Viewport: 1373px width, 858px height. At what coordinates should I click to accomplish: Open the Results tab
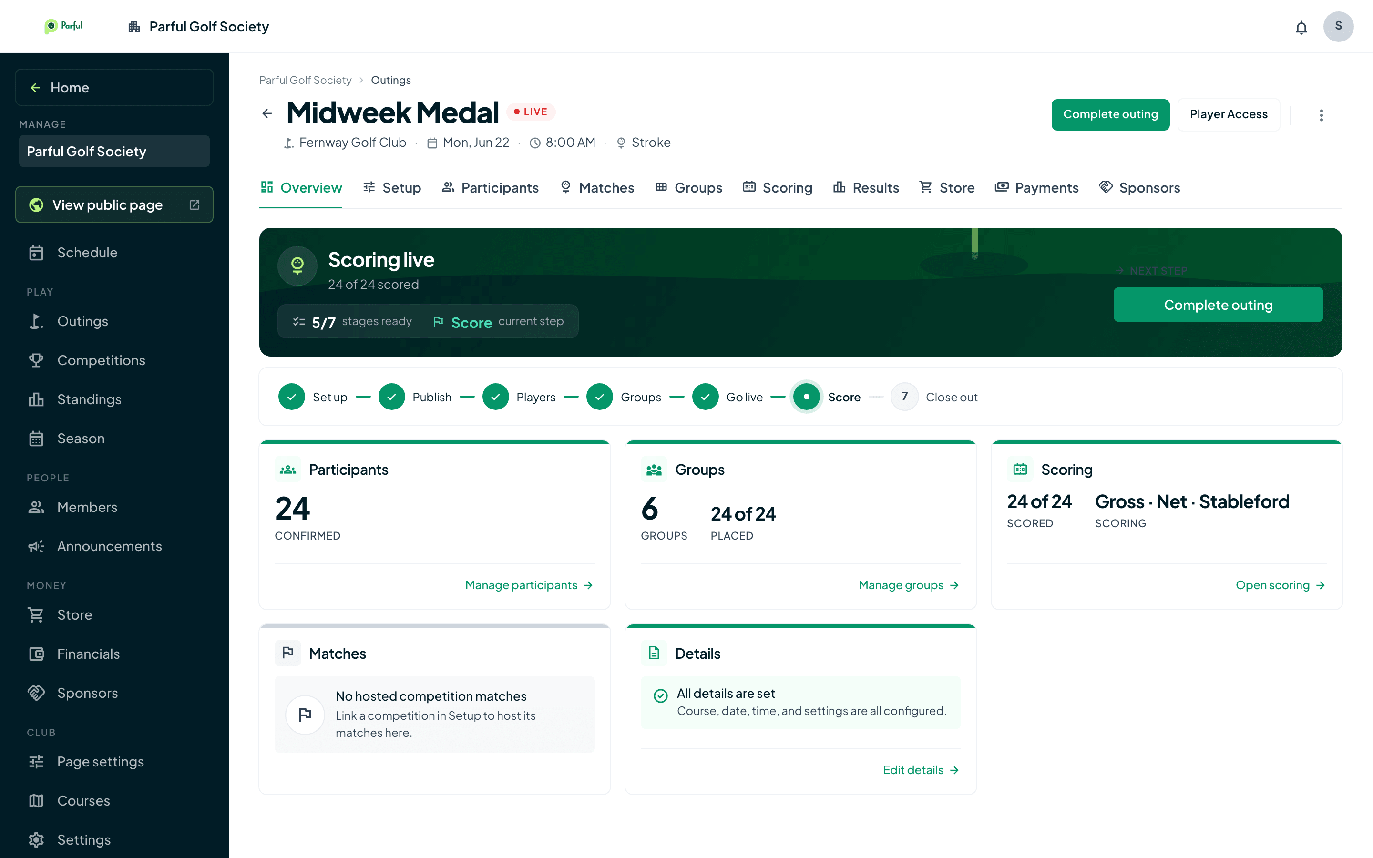click(x=866, y=188)
